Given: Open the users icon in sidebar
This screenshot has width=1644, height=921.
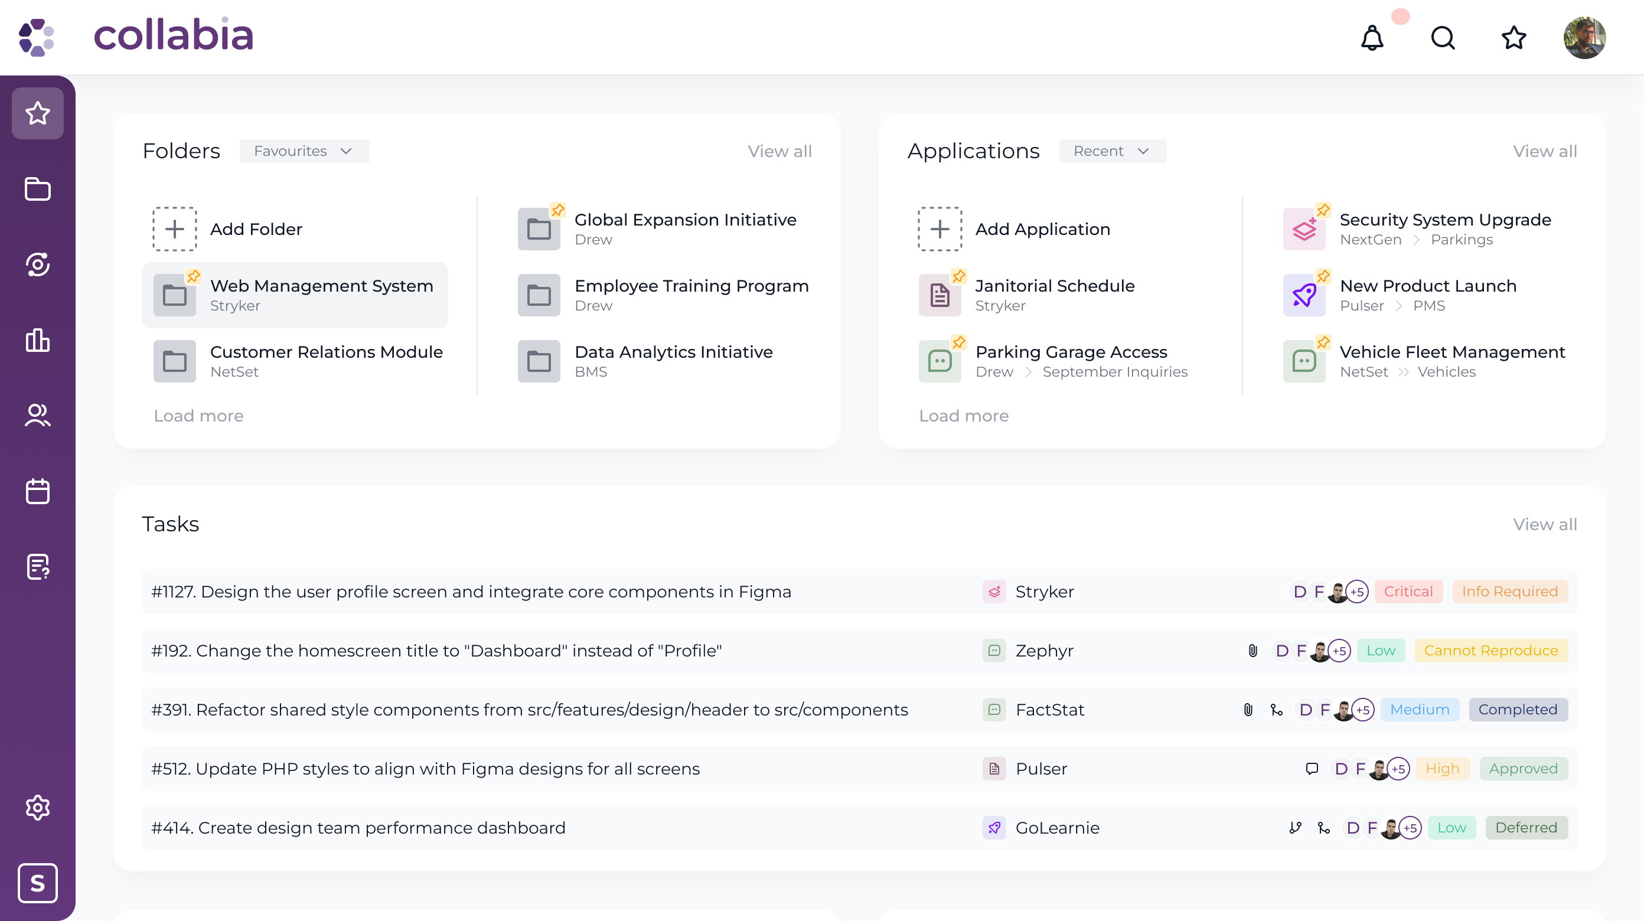Looking at the screenshot, I should tap(38, 416).
